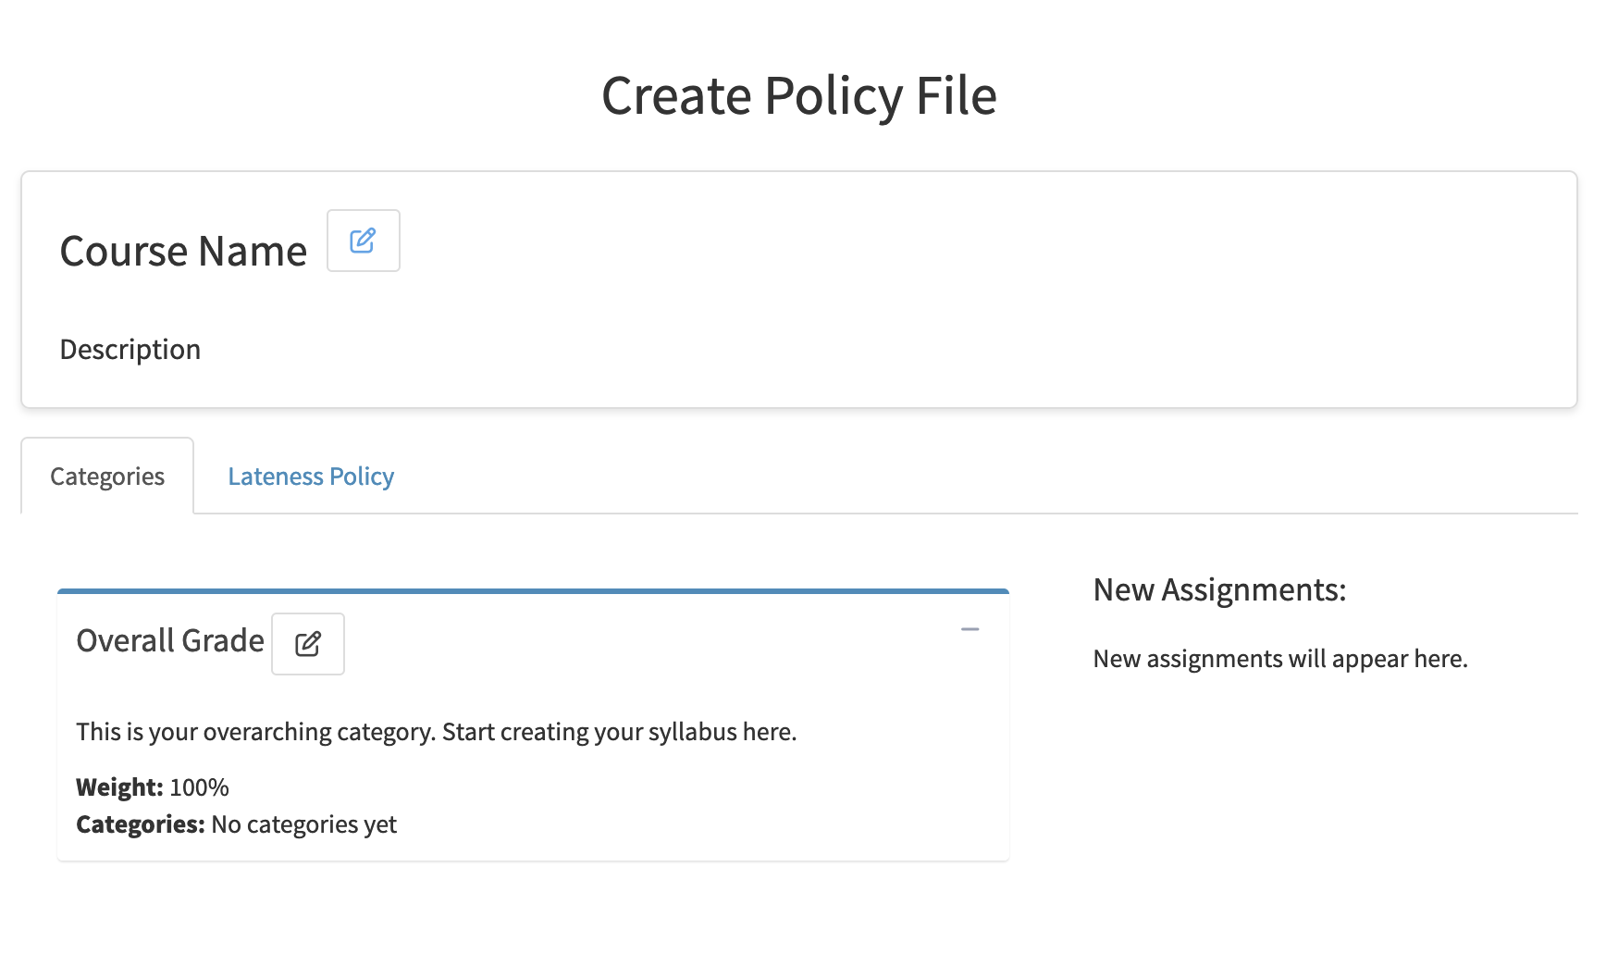Click the Course Name heading text
This screenshot has width=1606, height=966.
[x=183, y=251]
